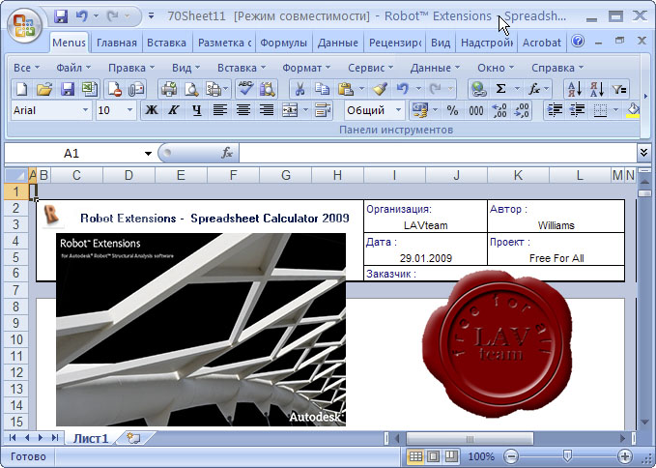656x468 pixels.
Task: Increase decimal places icon
Action: (499, 110)
